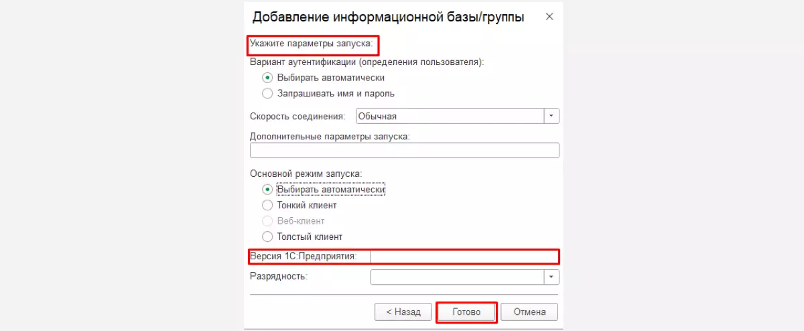Image resolution: width=804 pixels, height=331 pixels.
Task: Choose Выбирать автоматически under Основной режим запуска
Action: 268,190
